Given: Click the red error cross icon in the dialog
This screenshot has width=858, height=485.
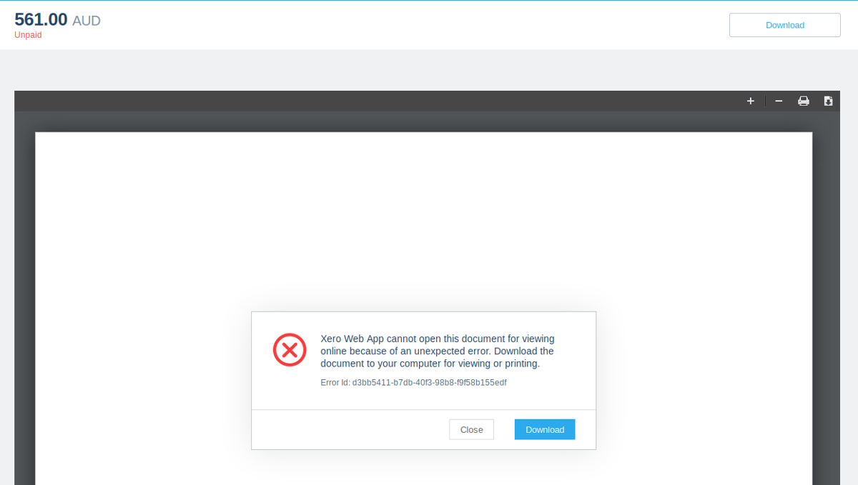Looking at the screenshot, I should (290, 350).
